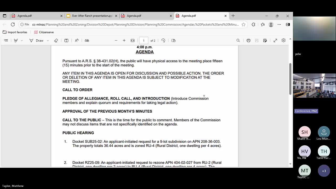Click the PDF page number field

pyautogui.click(x=144, y=40)
